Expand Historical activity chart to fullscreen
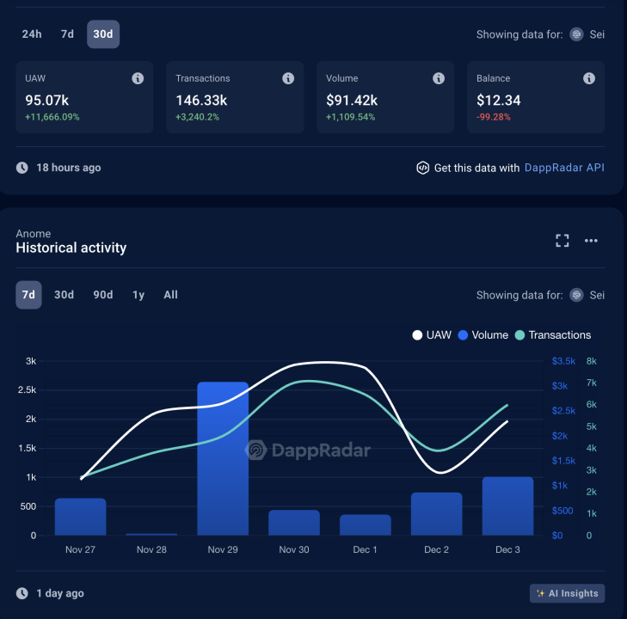Image resolution: width=627 pixels, height=619 pixels. coord(562,241)
